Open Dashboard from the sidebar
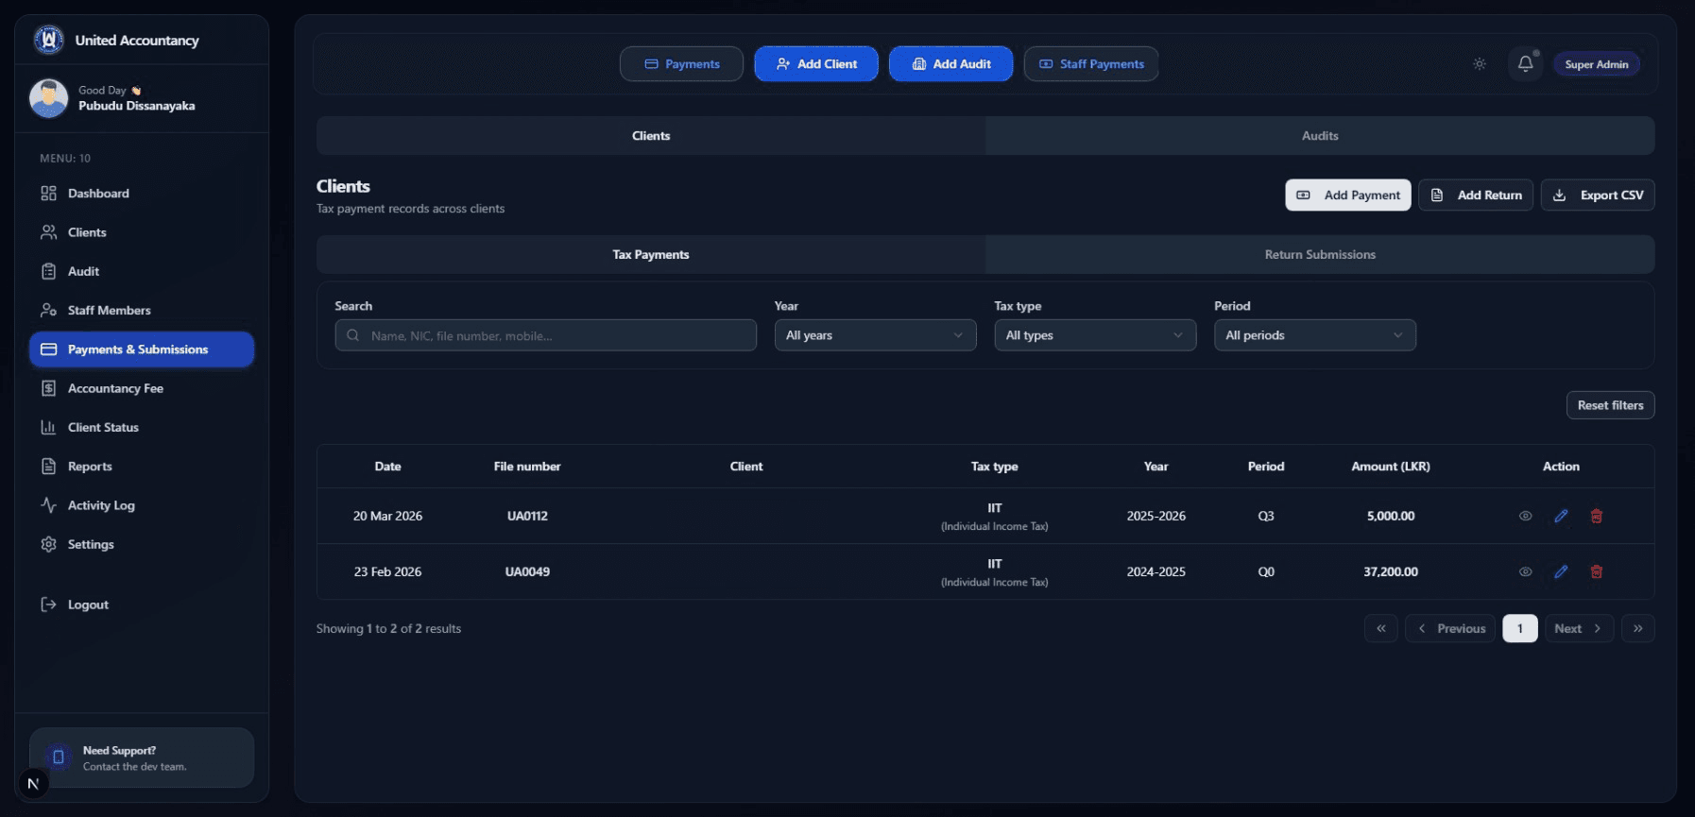The height and width of the screenshot is (817, 1695). click(142, 194)
